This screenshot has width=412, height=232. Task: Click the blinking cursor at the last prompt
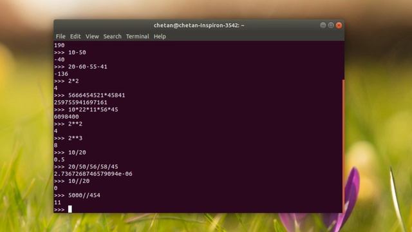click(70, 209)
